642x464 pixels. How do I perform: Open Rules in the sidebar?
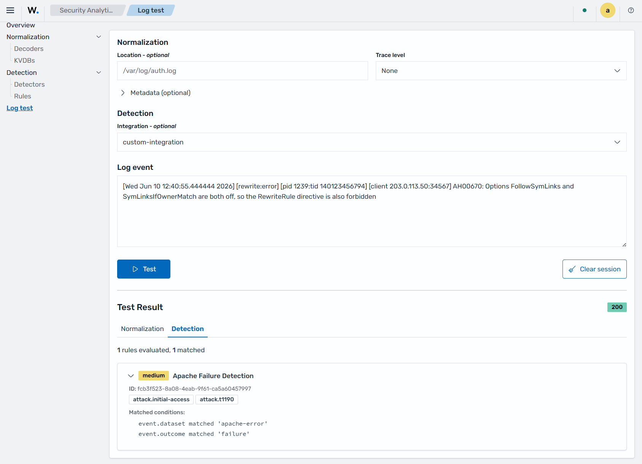click(x=22, y=96)
